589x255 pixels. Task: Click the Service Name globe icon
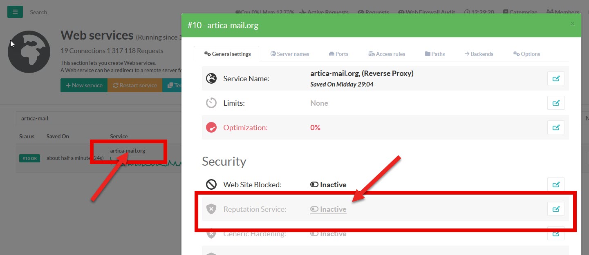point(211,79)
